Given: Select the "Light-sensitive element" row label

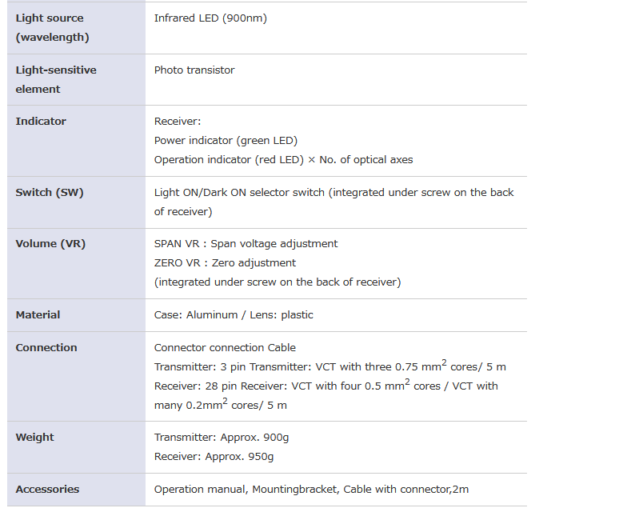Looking at the screenshot, I should point(55,79).
